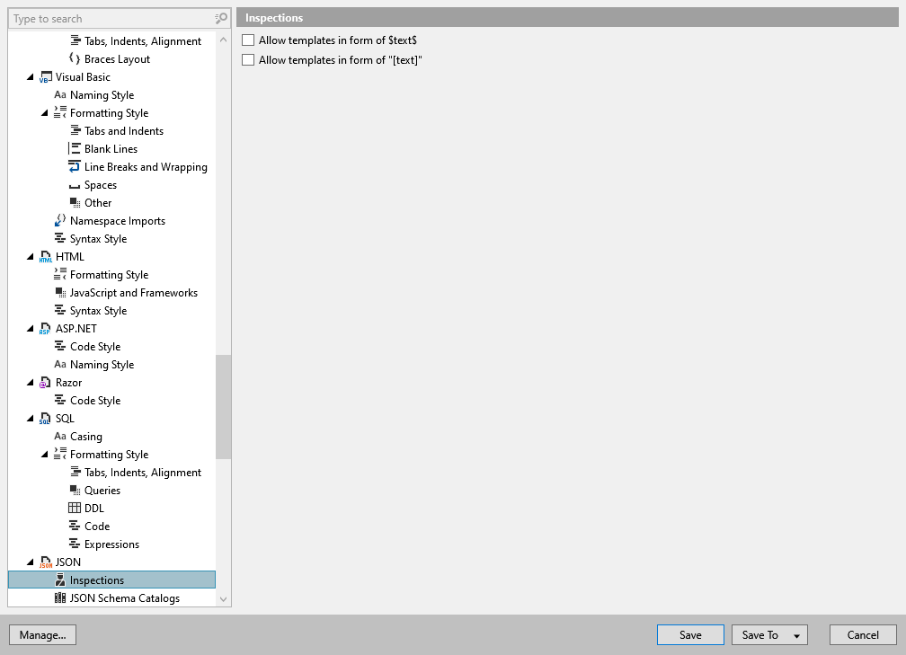Image resolution: width=906 pixels, height=655 pixels.
Task: Collapse Visual Basic Formatting Style node
Action: [45, 113]
